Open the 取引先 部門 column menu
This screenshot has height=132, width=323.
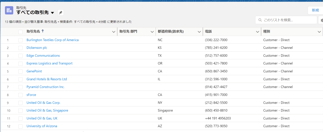tap(152, 32)
